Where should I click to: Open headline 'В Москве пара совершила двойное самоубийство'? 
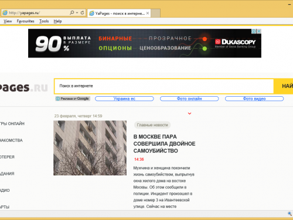click(164, 144)
